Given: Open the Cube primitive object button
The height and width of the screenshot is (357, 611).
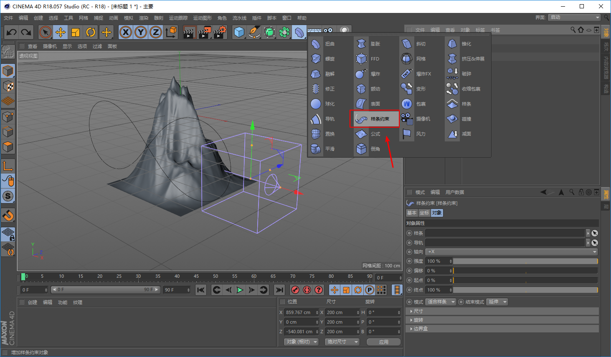Looking at the screenshot, I should [239, 32].
